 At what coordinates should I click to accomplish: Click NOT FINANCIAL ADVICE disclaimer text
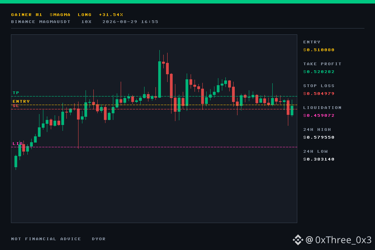46,239
